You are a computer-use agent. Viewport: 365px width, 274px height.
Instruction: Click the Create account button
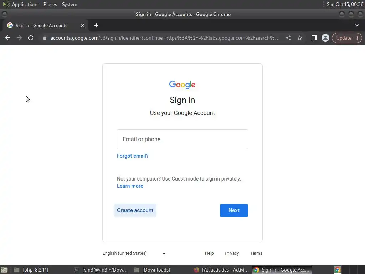(x=135, y=210)
